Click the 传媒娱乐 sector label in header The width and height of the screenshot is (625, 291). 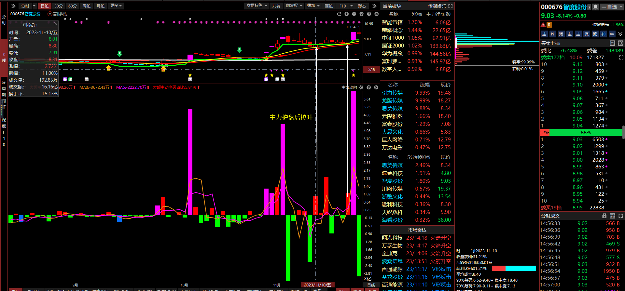[437, 6]
